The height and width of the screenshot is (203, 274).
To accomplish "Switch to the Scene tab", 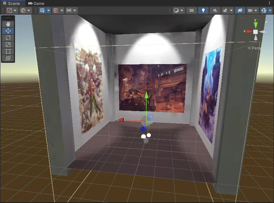I will 11,3.
